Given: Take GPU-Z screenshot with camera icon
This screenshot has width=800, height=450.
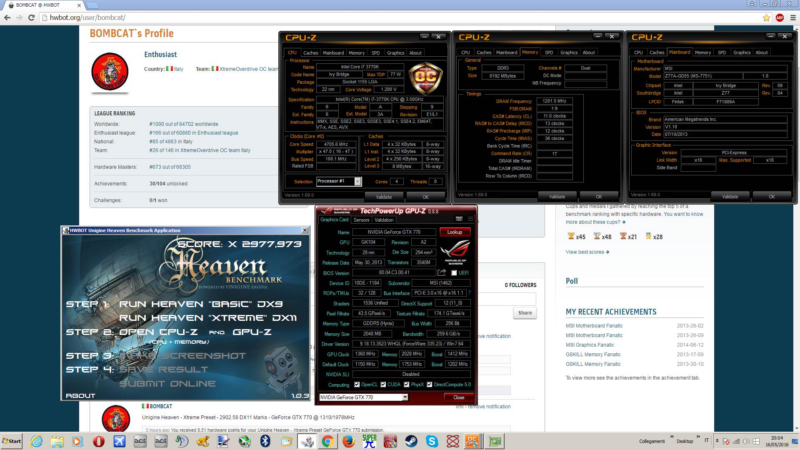Looking at the screenshot, I should coord(459,219).
